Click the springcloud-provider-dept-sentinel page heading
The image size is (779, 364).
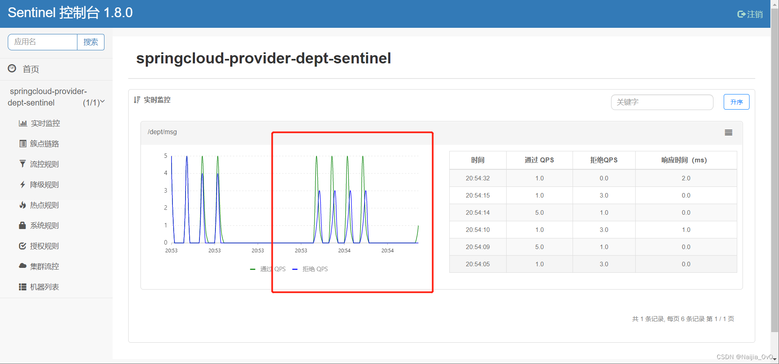click(263, 58)
